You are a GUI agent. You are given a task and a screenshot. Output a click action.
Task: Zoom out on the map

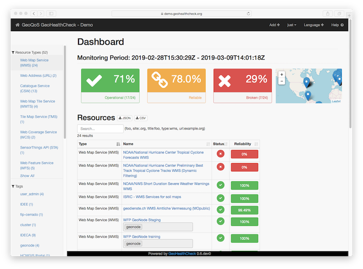[x=281, y=81]
